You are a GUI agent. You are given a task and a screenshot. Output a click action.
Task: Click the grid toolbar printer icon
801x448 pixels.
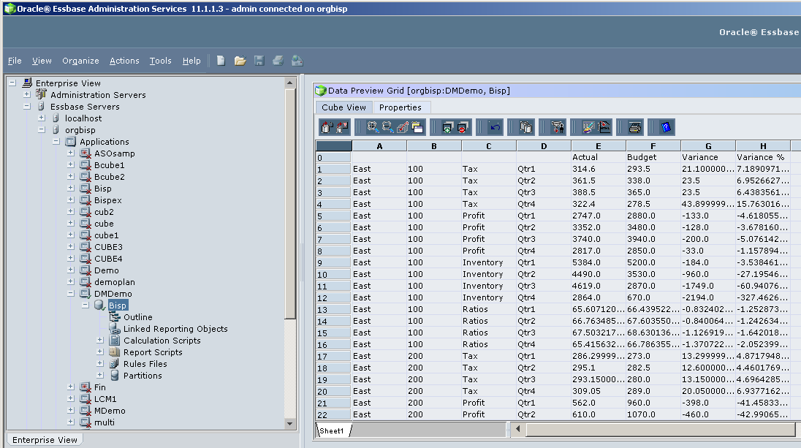(x=634, y=127)
